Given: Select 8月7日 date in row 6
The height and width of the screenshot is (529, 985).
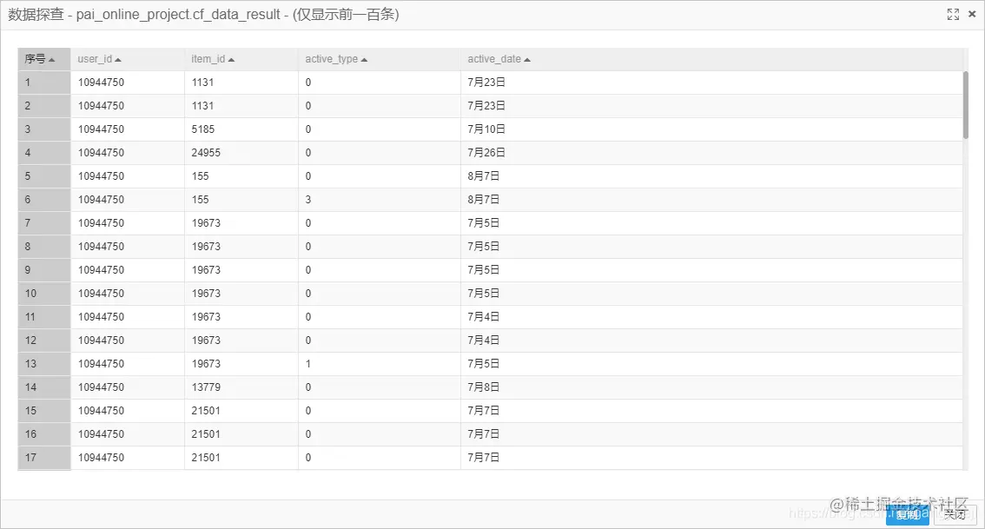Looking at the screenshot, I should (711, 200).
